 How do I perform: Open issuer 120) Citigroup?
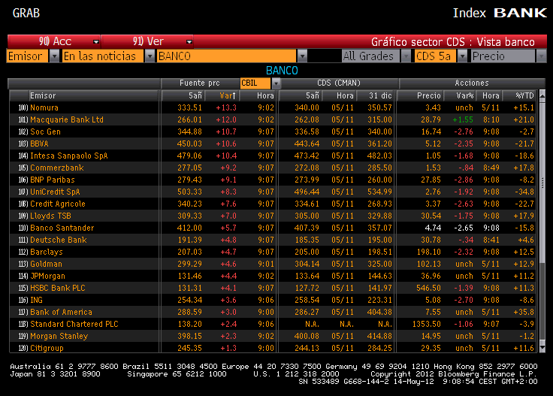[47, 348]
